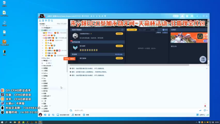Open the Recycle Bin desktop icon
This screenshot has height=124, width=220.
coord(4,4)
